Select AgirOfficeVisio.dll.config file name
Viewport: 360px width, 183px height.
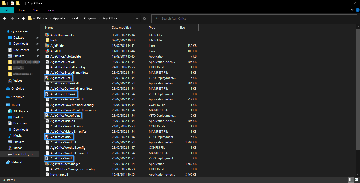[67, 126]
